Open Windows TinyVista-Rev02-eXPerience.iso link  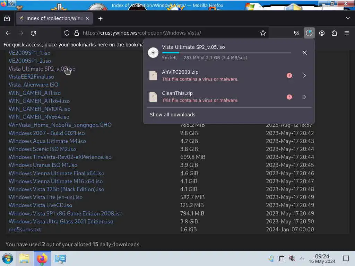[x=60, y=157]
